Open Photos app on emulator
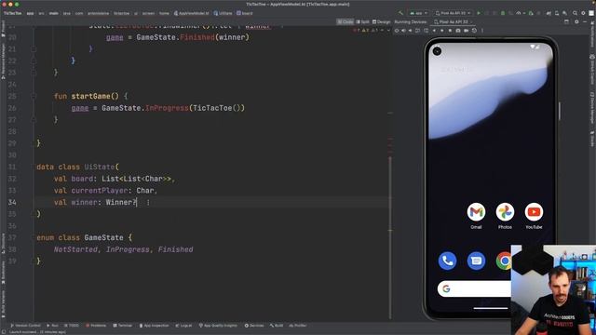Viewport: 596px width, 335px height. 505,216
